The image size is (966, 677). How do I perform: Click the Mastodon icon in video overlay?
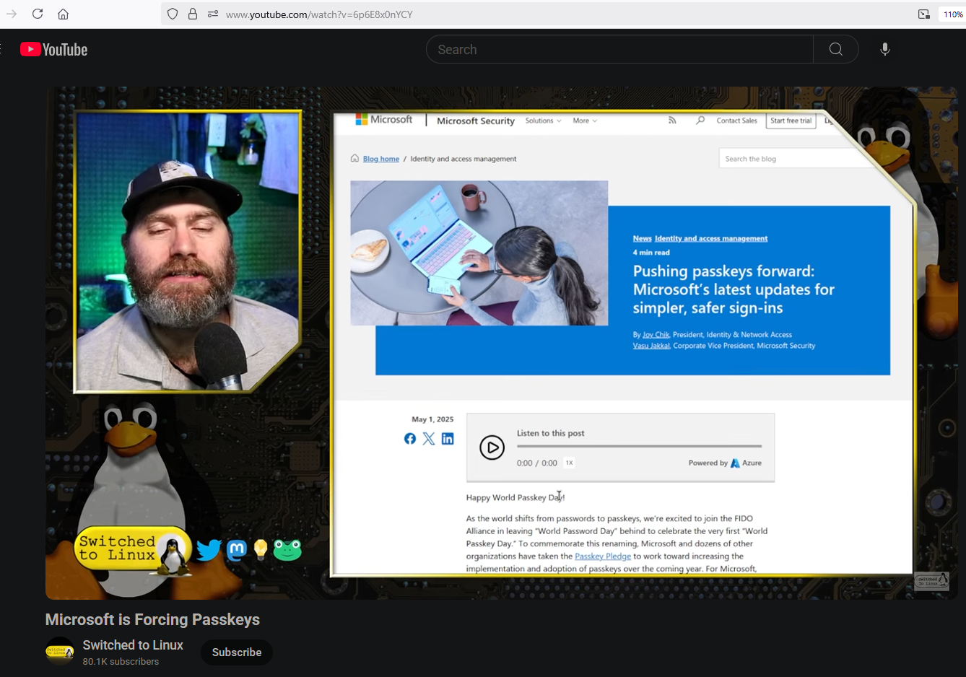tap(237, 550)
